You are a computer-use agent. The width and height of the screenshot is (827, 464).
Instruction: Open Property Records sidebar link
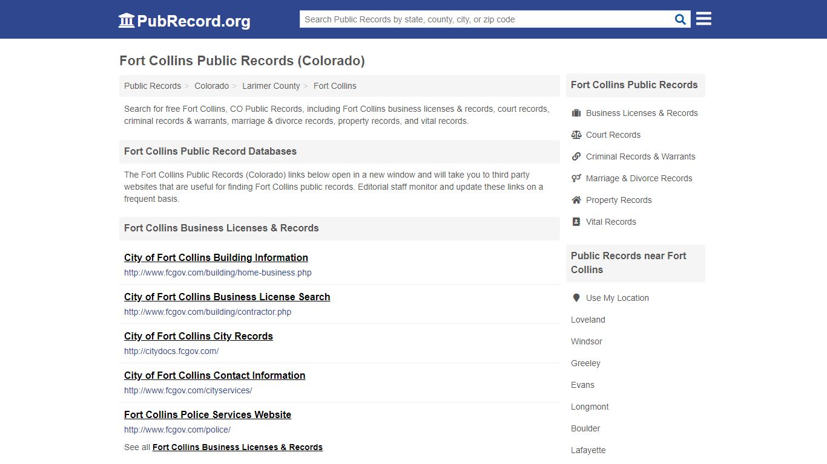pos(619,200)
